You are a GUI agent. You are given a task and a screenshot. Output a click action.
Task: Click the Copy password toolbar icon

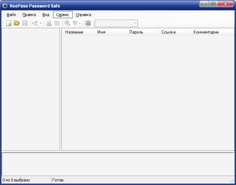(57, 23)
